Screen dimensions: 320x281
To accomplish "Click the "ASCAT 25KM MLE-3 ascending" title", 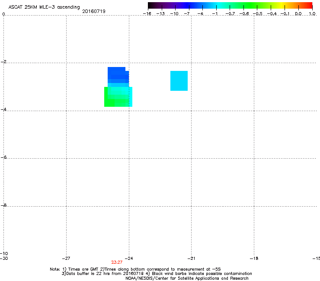I will [44, 7].
